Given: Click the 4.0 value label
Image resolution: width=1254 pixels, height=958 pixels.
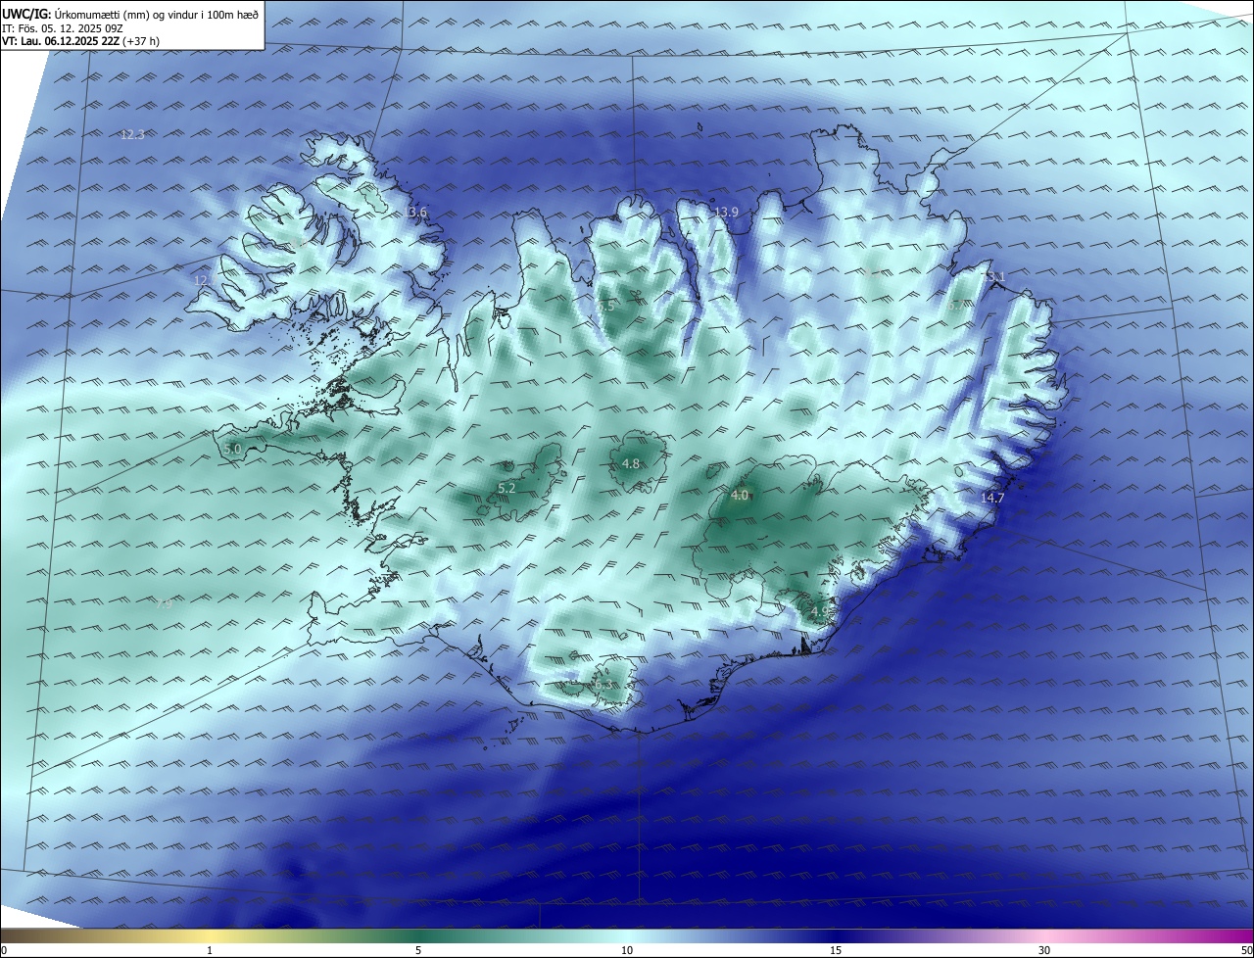Looking at the screenshot, I should (x=740, y=496).
